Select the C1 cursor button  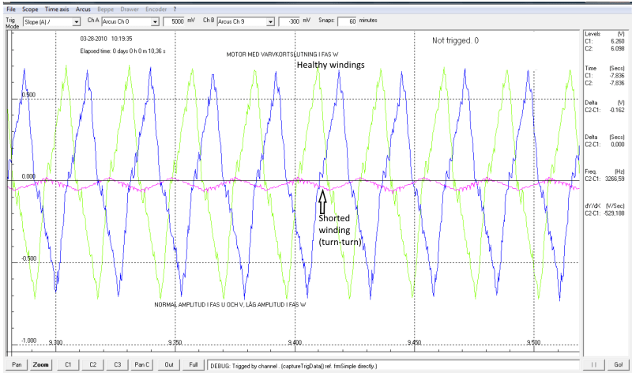tap(68, 364)
